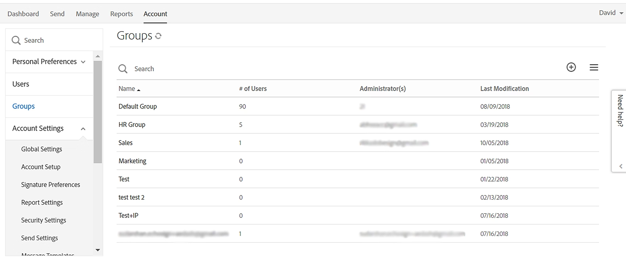Image resolution: width=626 pixels, height=262 pixels.
Task: Click date 03/19/2018
Action: [494, 125]
